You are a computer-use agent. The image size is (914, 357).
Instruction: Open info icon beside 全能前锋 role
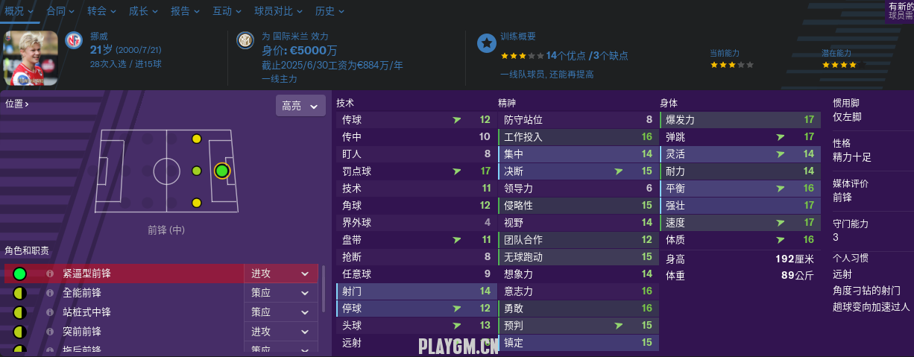tap(51, 293)
